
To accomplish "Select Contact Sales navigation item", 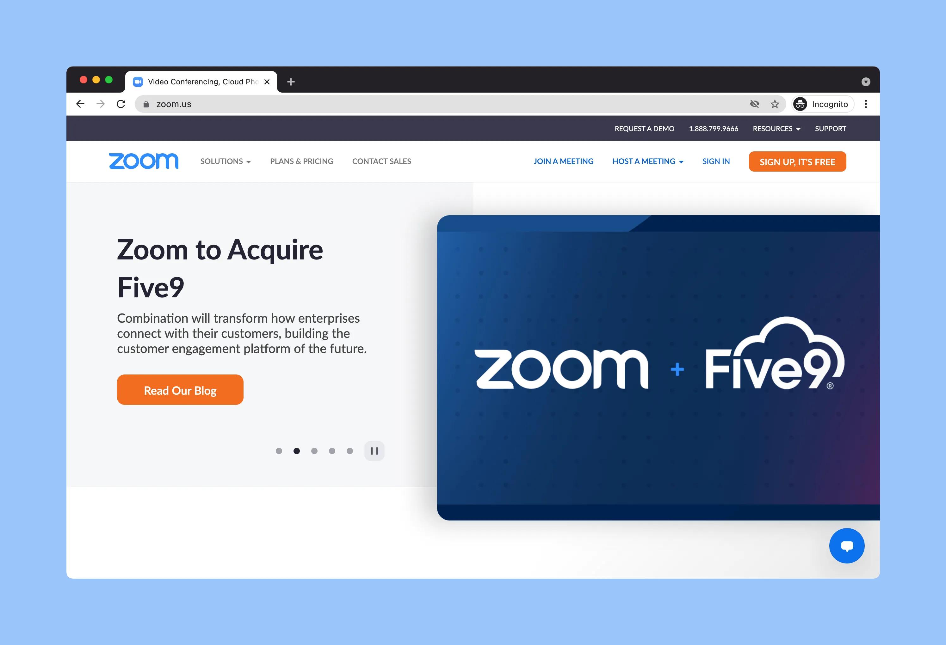I will click(382, 161).
